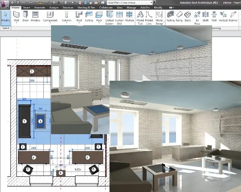Image resolution: width=241 pixels, height=192 pixels.
Task: Choose the Wall opening tool
Action: click(214, 16)
